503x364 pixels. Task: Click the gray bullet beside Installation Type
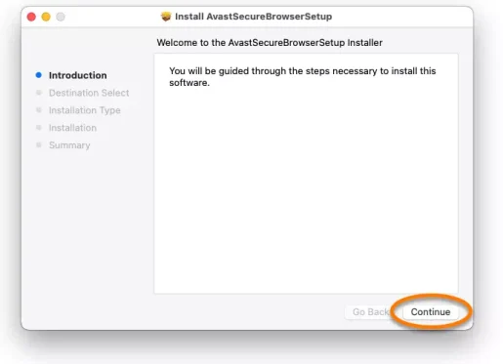[39, 110]
